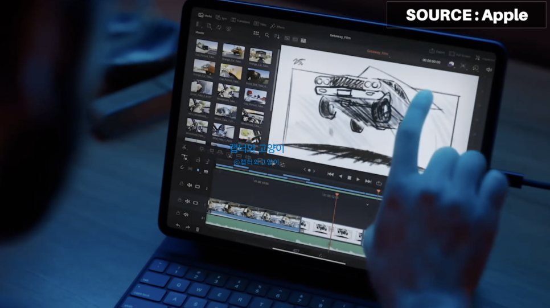Toggle loop playback icon

(x=379, y=183)
